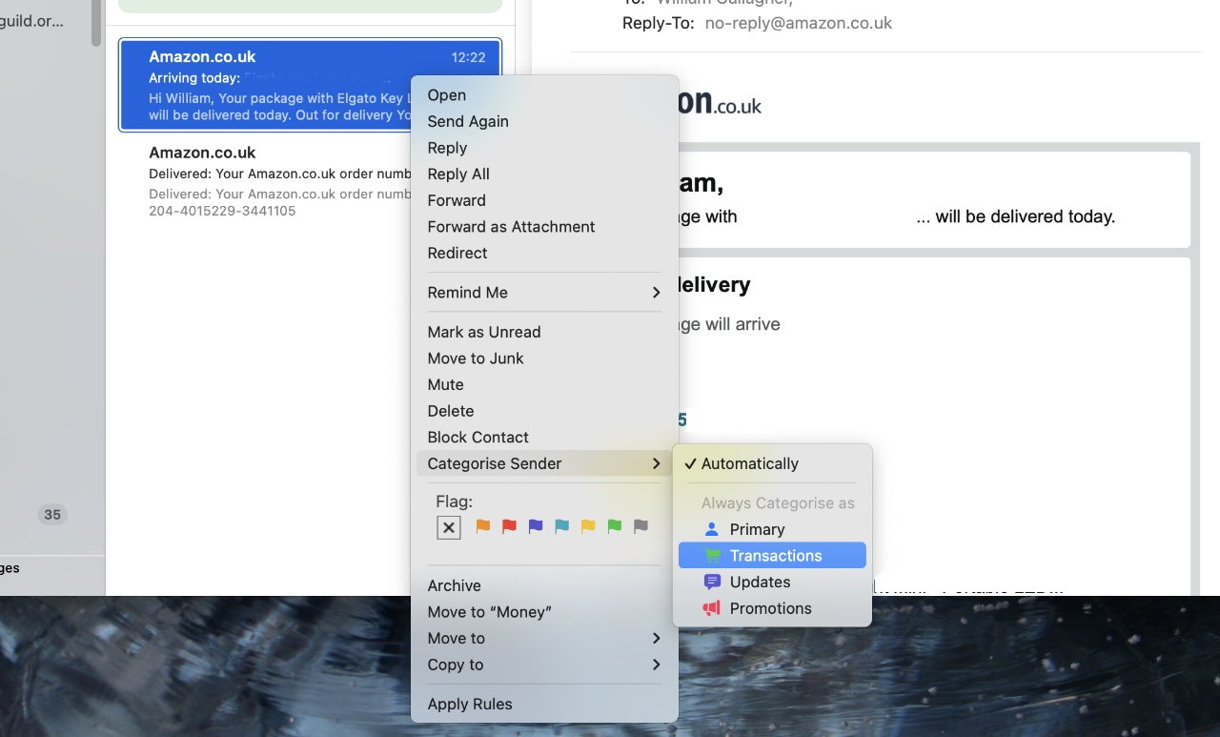Image resolution: width=1220 pixels, height=737 pixels.
Task: Choose Send Again
Action: point(544,121)
